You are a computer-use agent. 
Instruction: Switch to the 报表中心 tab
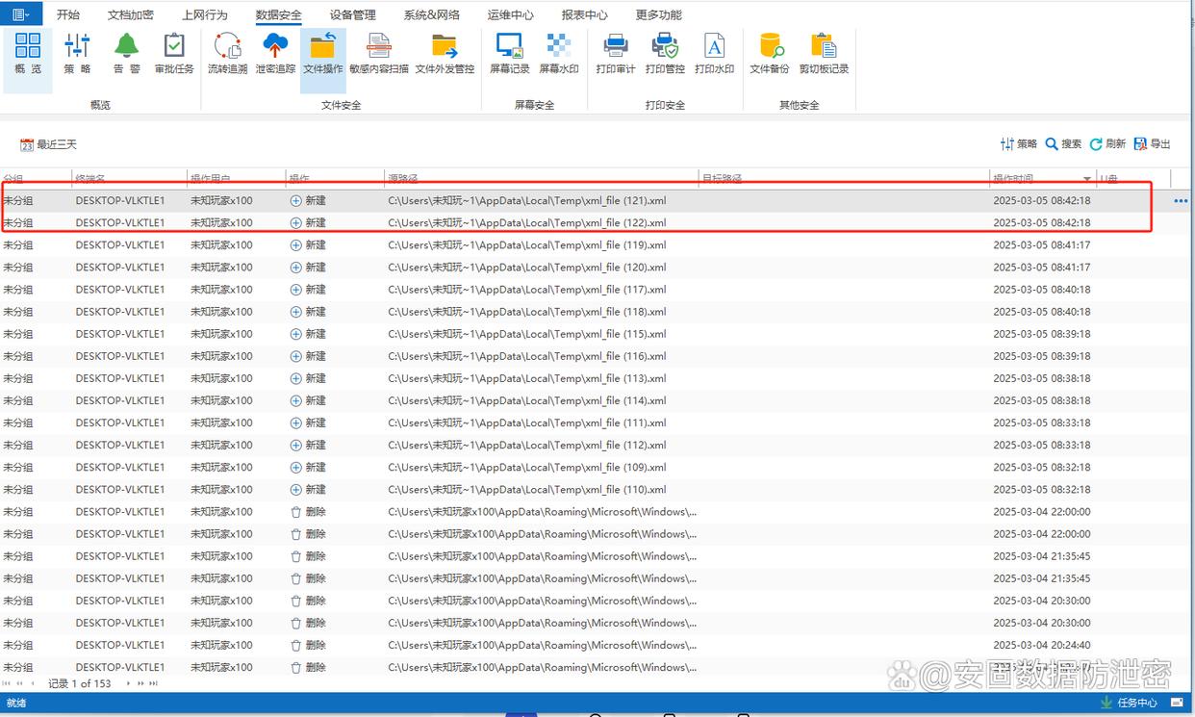pyautogui.click(x=584, y=15)
